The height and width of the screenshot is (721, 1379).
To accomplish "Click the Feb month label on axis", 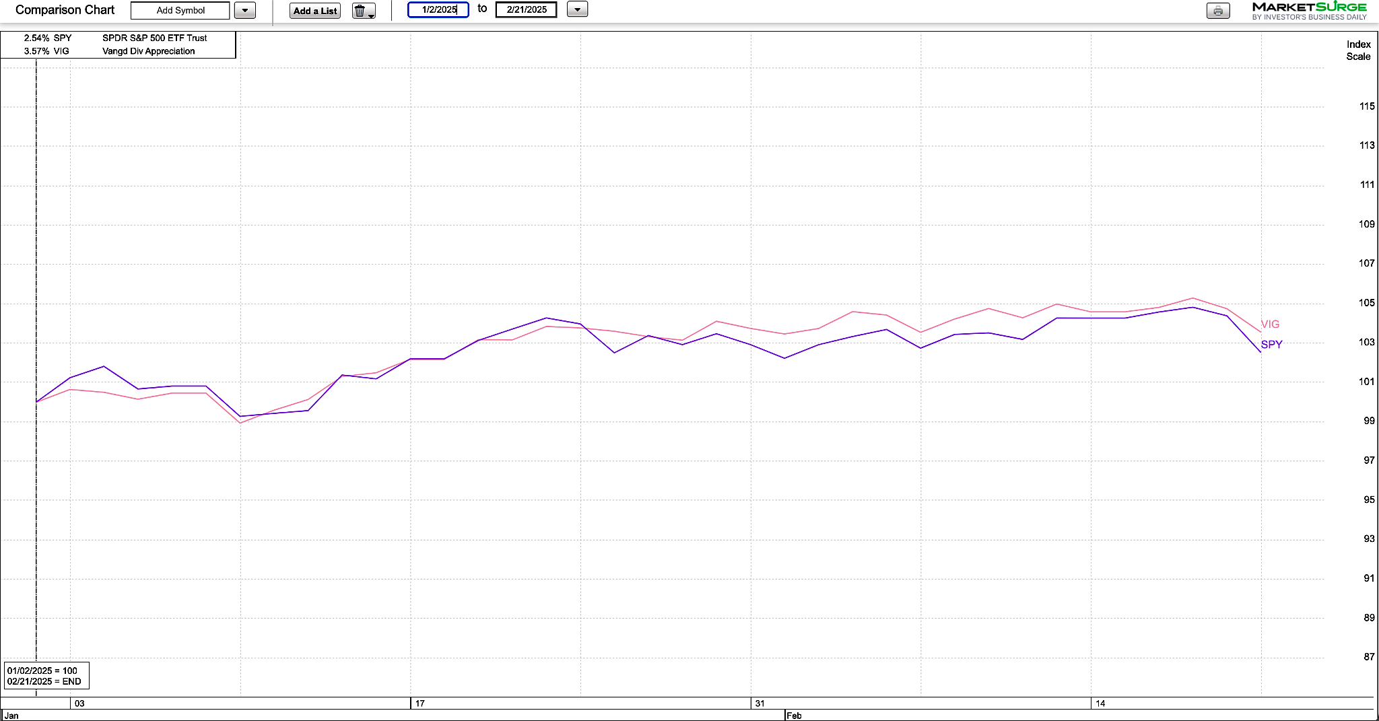I will coord(794,716).
